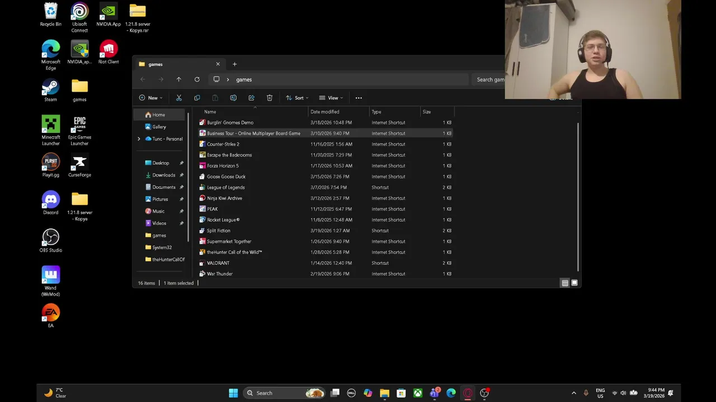
Task: Select OBS Studio desktop icon
Action: 50,241
